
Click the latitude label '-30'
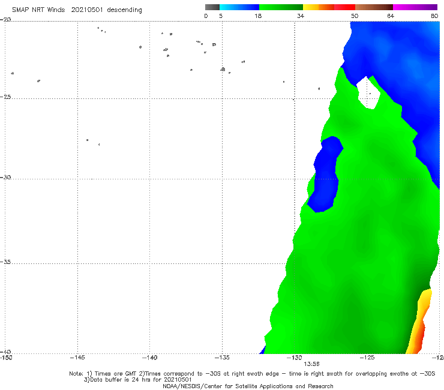5,177
